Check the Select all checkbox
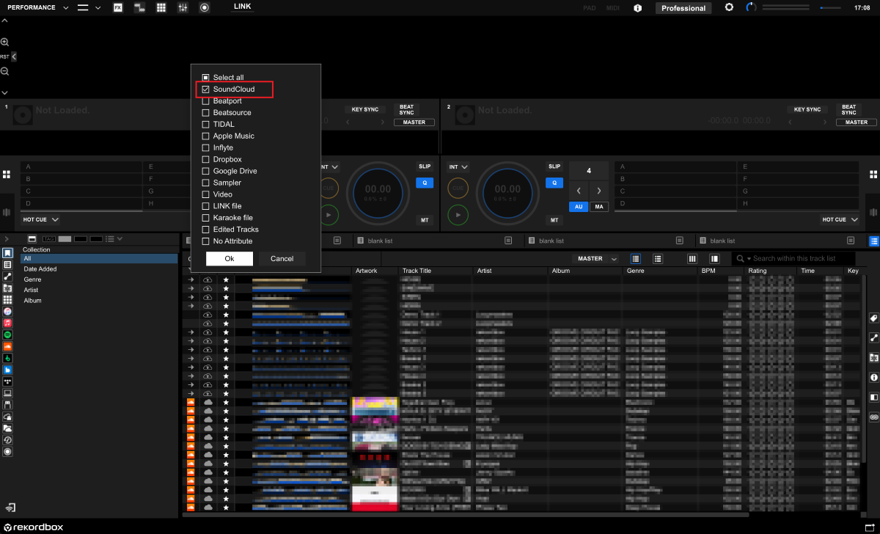Image resolution: width=880 pixels, height=534 pixels. 206,77
